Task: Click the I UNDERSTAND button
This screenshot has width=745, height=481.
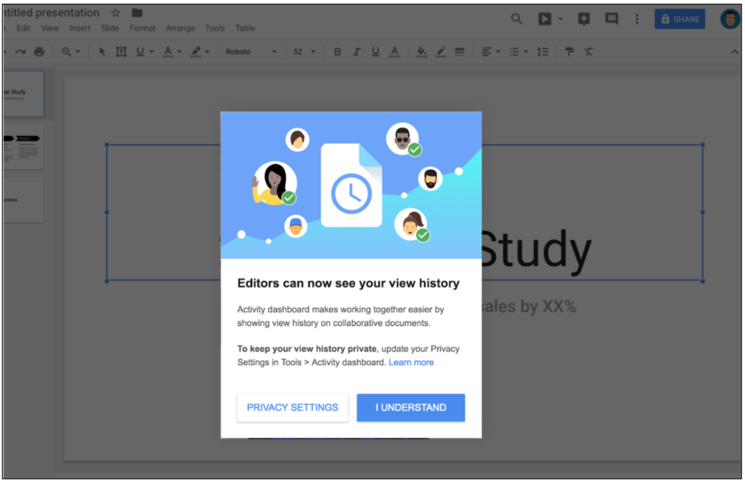Action: tap(411, 408)
